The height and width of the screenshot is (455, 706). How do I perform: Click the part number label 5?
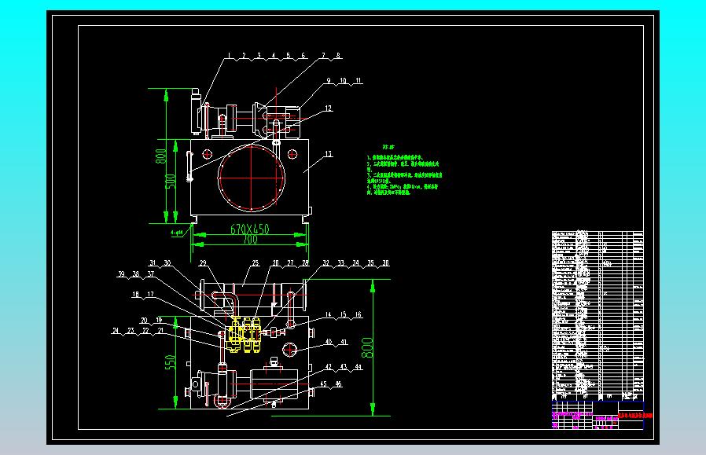point(289,56)
